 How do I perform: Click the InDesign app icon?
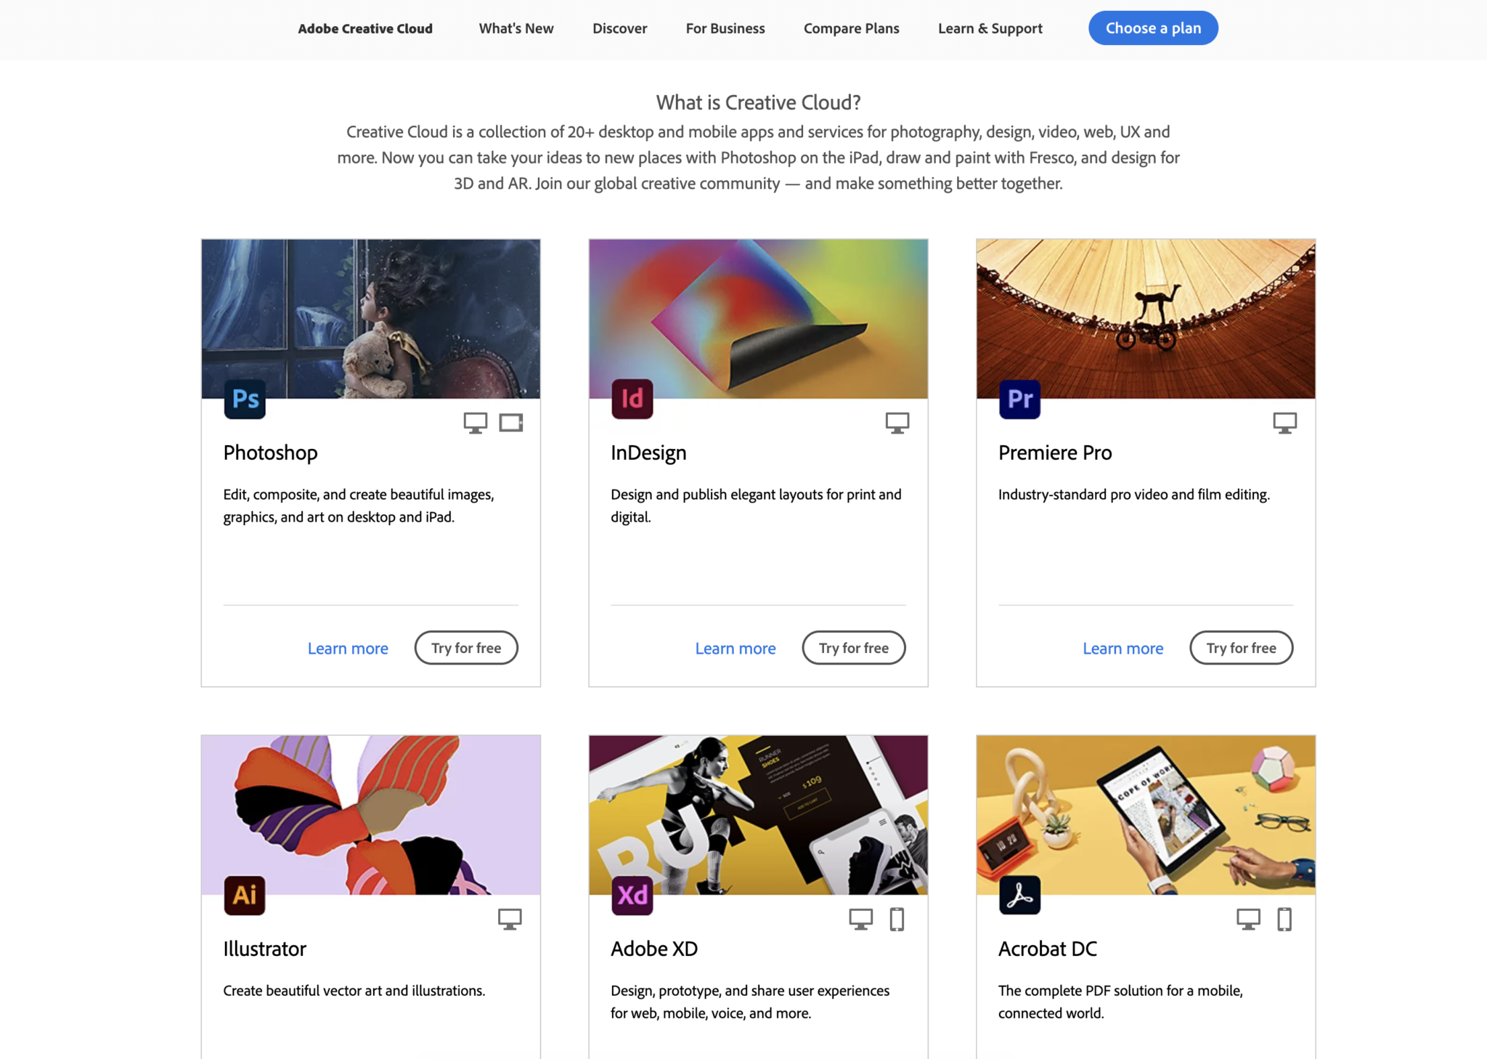tap(630, 399)
